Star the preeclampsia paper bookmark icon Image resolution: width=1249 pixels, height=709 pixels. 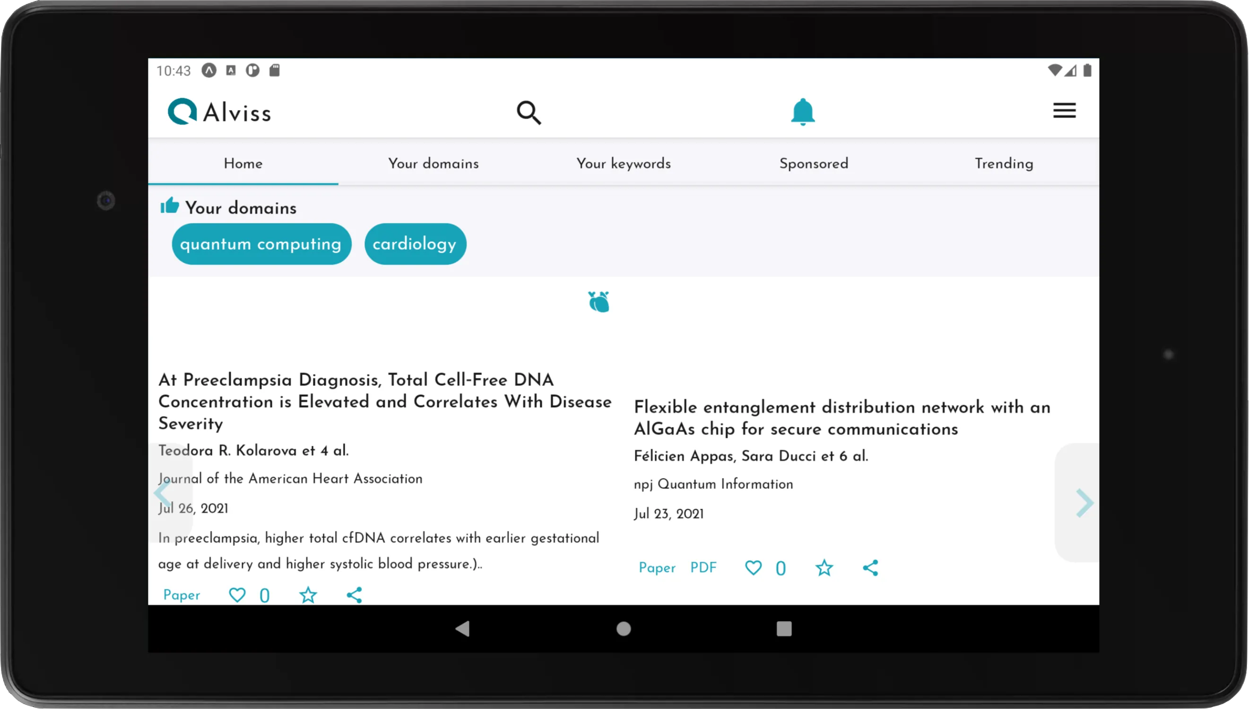coord(309,595)
